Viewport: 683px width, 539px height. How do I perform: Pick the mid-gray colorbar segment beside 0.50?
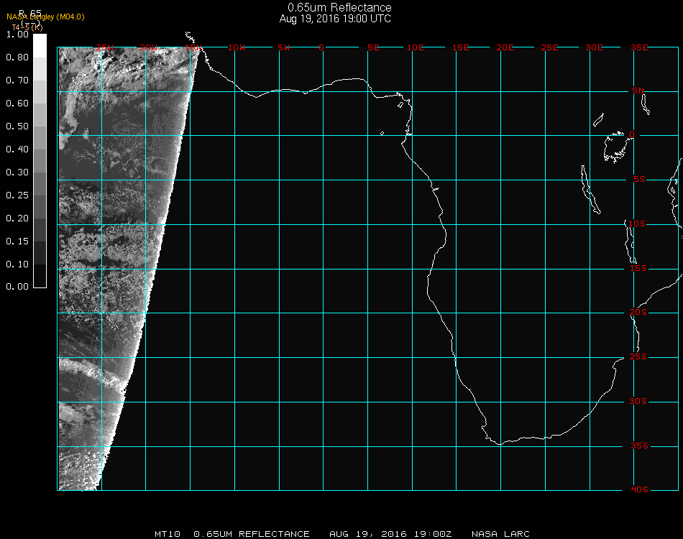[x=40, y=137]
